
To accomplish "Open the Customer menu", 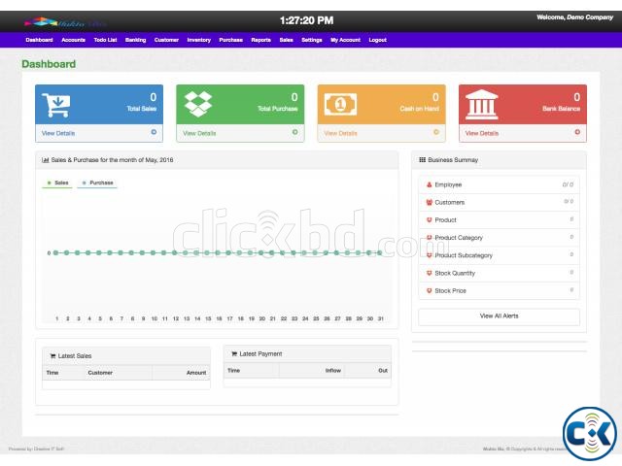I will coord(166,40).
